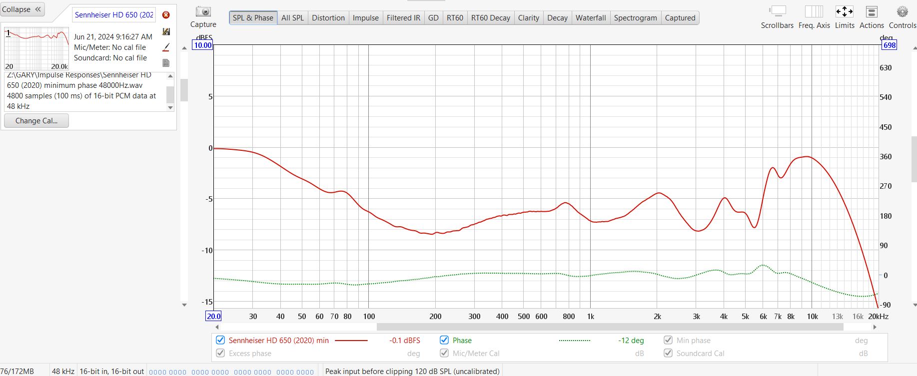
Task: Open the GD tab
Action: click(433, 18)
